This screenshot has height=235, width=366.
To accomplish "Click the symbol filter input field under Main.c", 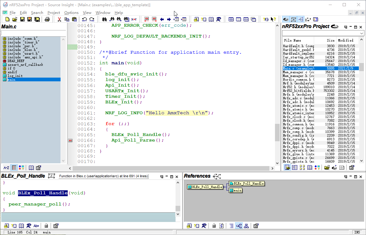I will (34, 33).
